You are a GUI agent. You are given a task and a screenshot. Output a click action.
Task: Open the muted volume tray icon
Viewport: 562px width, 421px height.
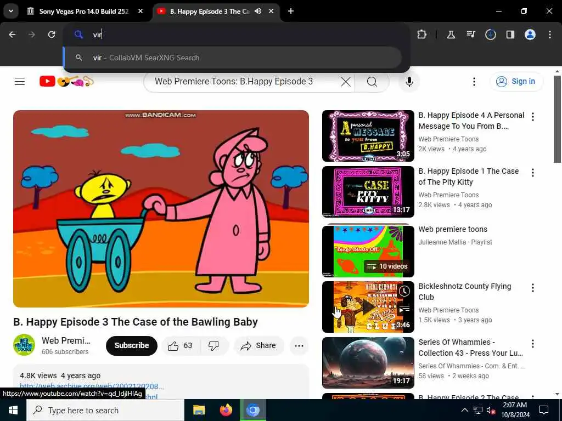point(491,410)
